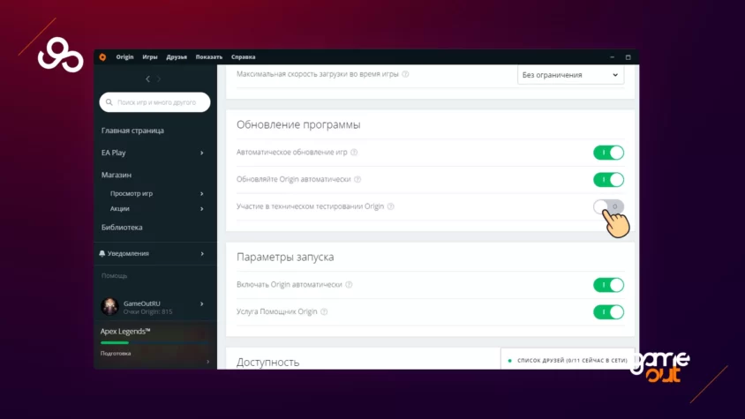
Task: Expand Уведомления chevron
Action: pos(202,254)
